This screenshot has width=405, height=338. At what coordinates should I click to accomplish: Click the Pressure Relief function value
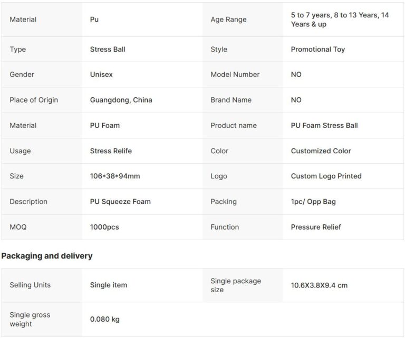(x=316, y=227)
